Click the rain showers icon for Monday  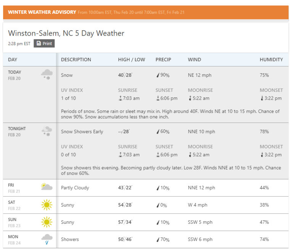pyautogui.click(x=47, y=239)
